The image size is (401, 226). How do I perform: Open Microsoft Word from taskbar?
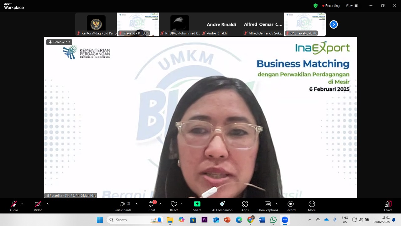262,220
